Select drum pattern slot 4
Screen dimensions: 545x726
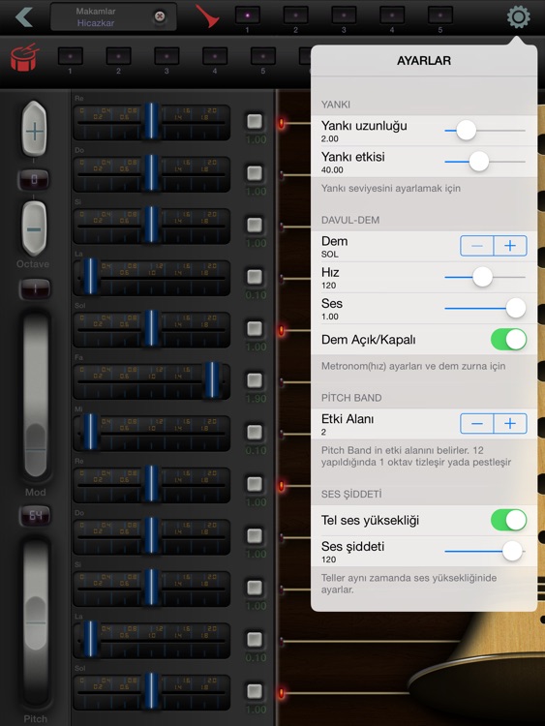[215, 56]
